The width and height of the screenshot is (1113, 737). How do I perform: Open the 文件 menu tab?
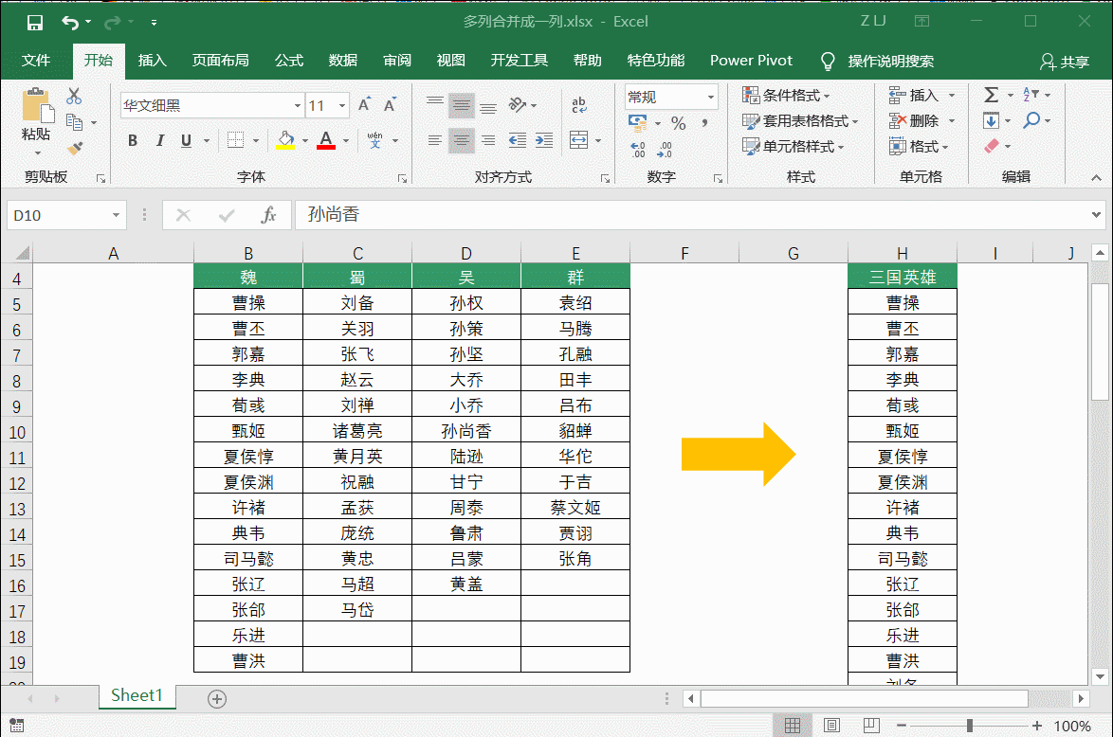pyautogui.click(x=36, y=61)
